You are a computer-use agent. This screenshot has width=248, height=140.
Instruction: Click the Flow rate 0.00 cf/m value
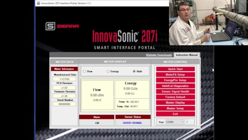point(97,95)
